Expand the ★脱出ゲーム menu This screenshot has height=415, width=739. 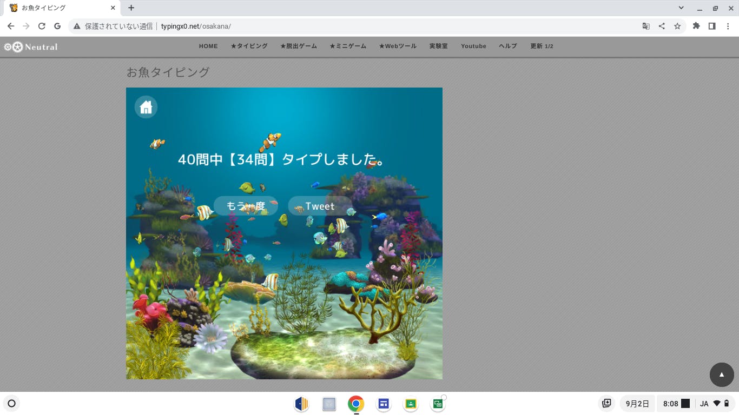pos(299,46)
